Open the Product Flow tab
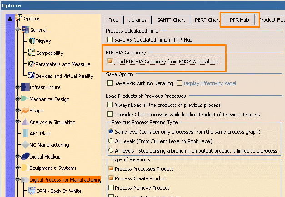 pos(271,20)
